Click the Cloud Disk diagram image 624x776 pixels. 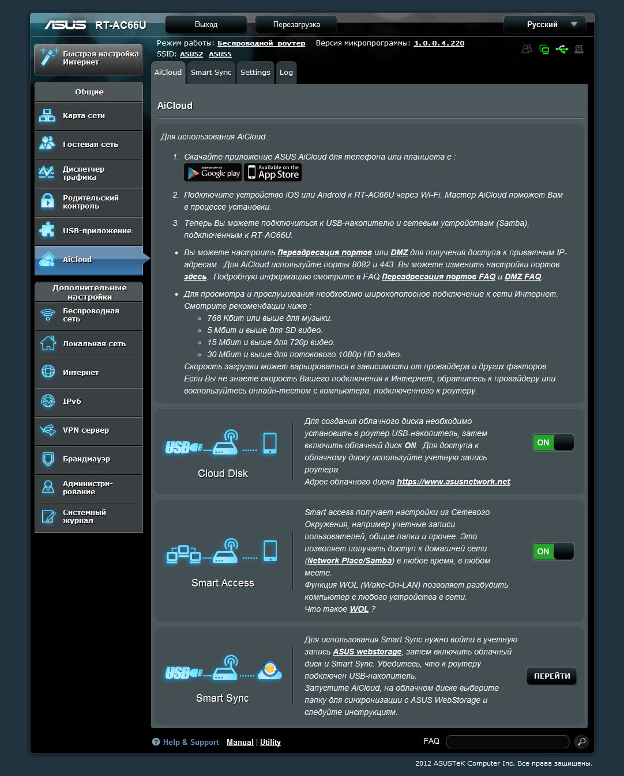pyautogui.click(x=221, y=442)
